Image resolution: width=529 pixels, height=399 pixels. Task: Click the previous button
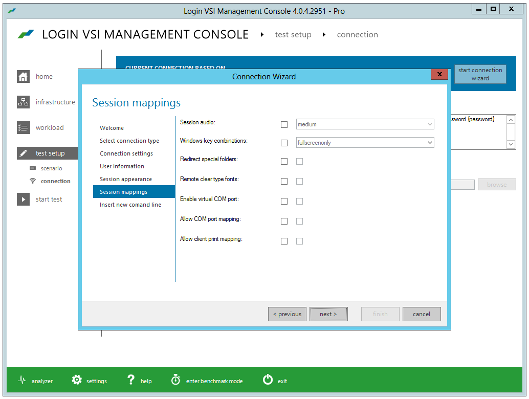pyautogui.click(x=287, y=314)
